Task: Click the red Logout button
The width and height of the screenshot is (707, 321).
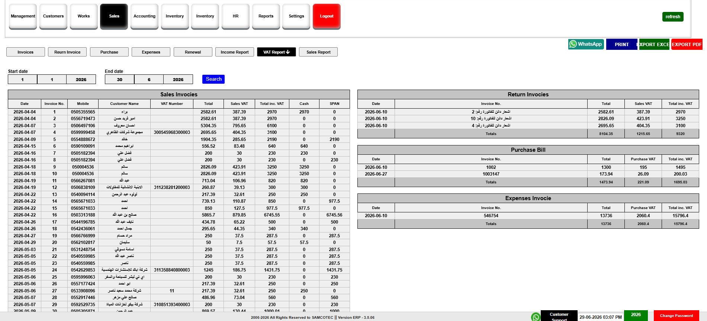Action: click(x=327, y=16)
